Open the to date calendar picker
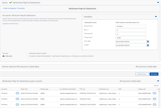The width and height of the screenshot is (161, 108). pyautogui.click(x=148, y=45)
